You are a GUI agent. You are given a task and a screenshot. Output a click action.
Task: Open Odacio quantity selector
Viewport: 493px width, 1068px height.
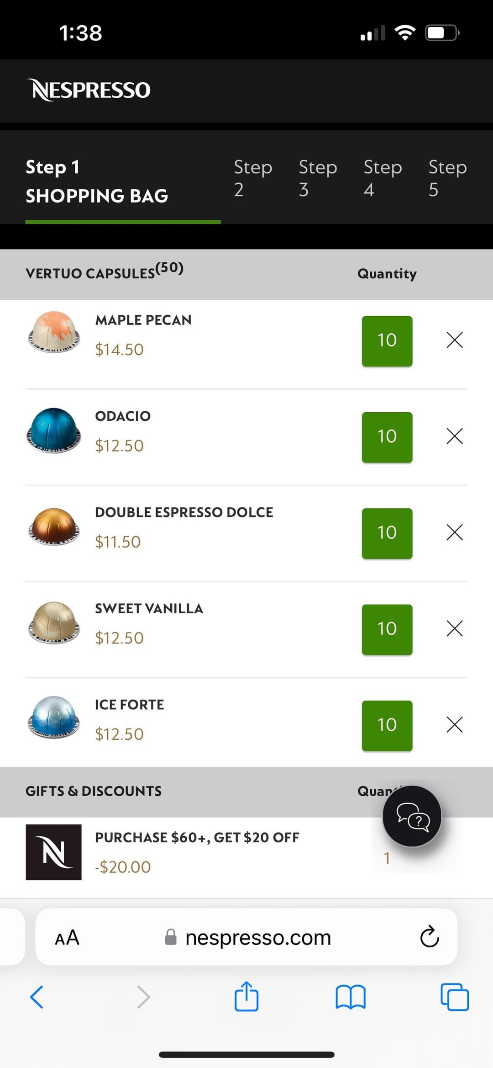tap(387, 437)
